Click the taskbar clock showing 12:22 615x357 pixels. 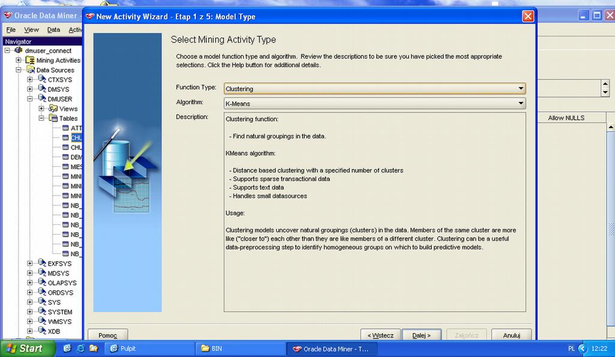coord(599,349)
